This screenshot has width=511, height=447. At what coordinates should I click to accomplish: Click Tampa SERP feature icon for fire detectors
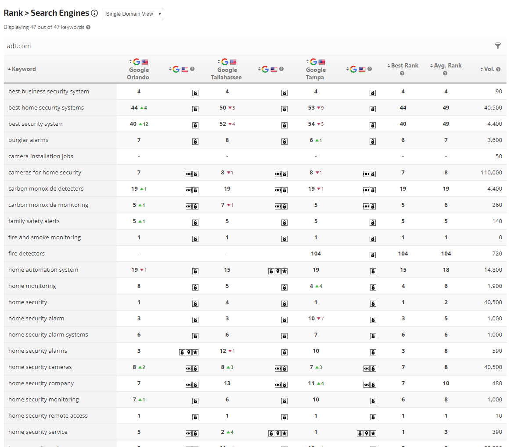click(x=372, y=255)
